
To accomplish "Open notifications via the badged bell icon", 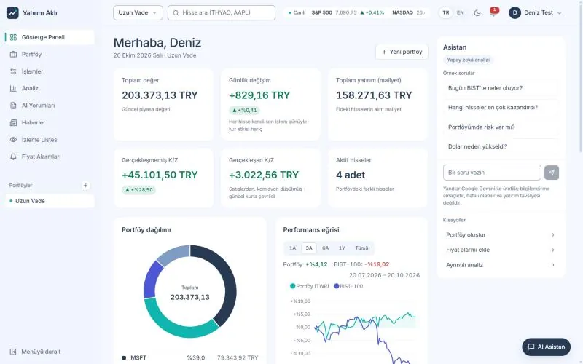I will click(x=493, y=12).
